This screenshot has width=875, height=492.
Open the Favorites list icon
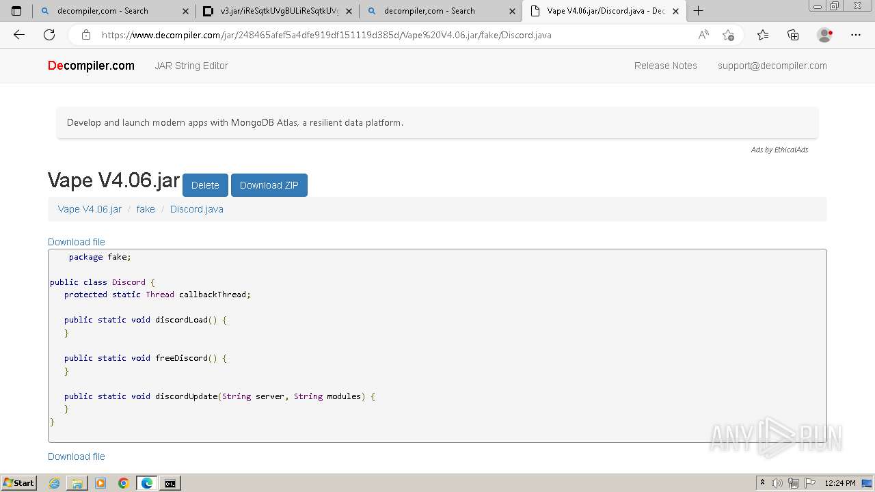click(763, 35)
